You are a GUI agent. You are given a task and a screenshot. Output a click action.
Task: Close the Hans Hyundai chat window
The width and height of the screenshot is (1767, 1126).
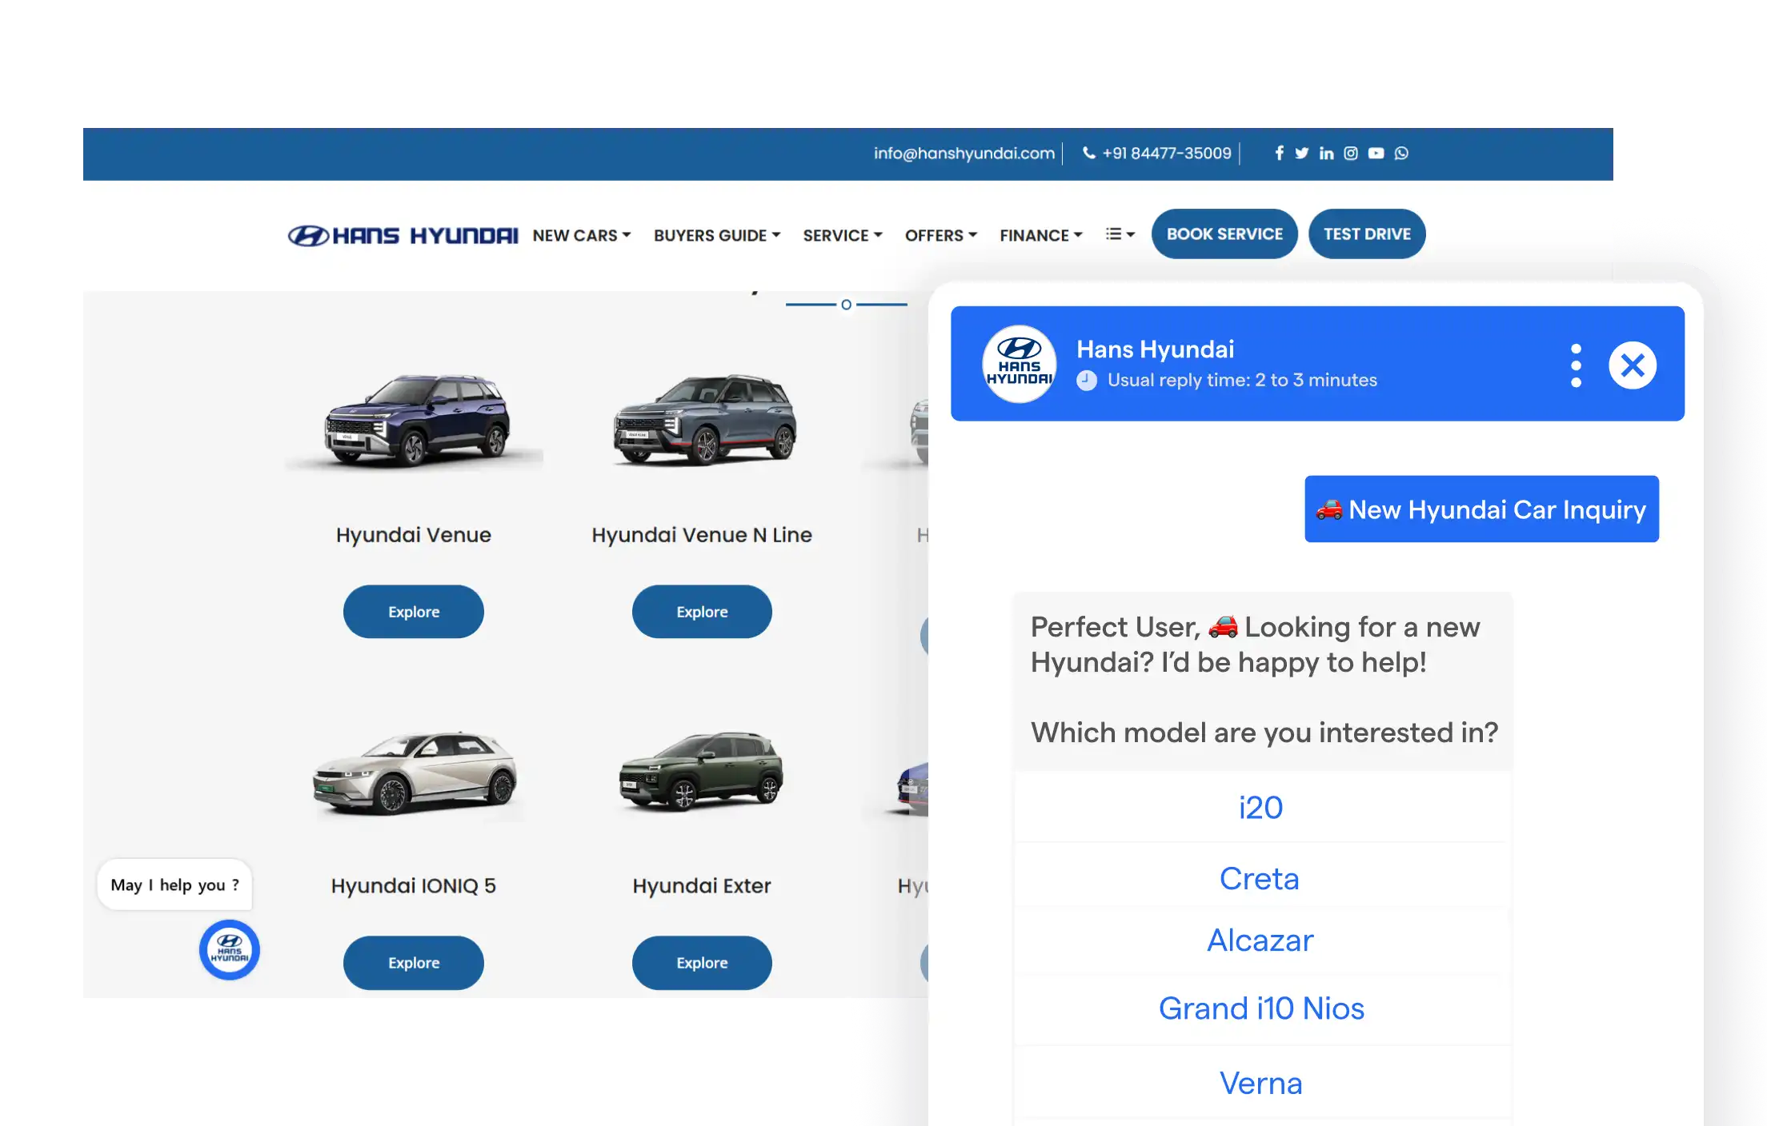pos(1633,365)
